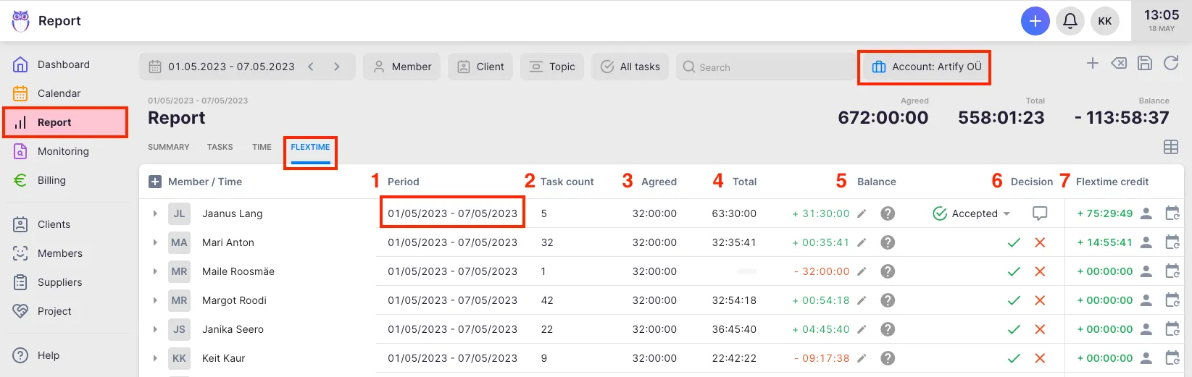
Task: Reject Maile Roosmäe's flextime with red X
Action: click(x=1040, y=271)
